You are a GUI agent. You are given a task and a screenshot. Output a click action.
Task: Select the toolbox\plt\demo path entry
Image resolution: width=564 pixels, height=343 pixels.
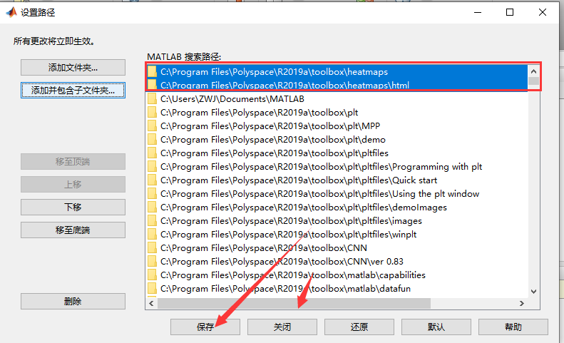(337, 140)
